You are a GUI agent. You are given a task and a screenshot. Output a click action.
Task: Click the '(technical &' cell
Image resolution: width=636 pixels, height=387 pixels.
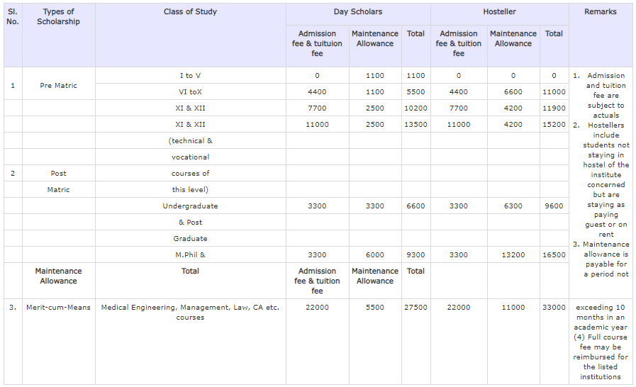click(190, 141)
